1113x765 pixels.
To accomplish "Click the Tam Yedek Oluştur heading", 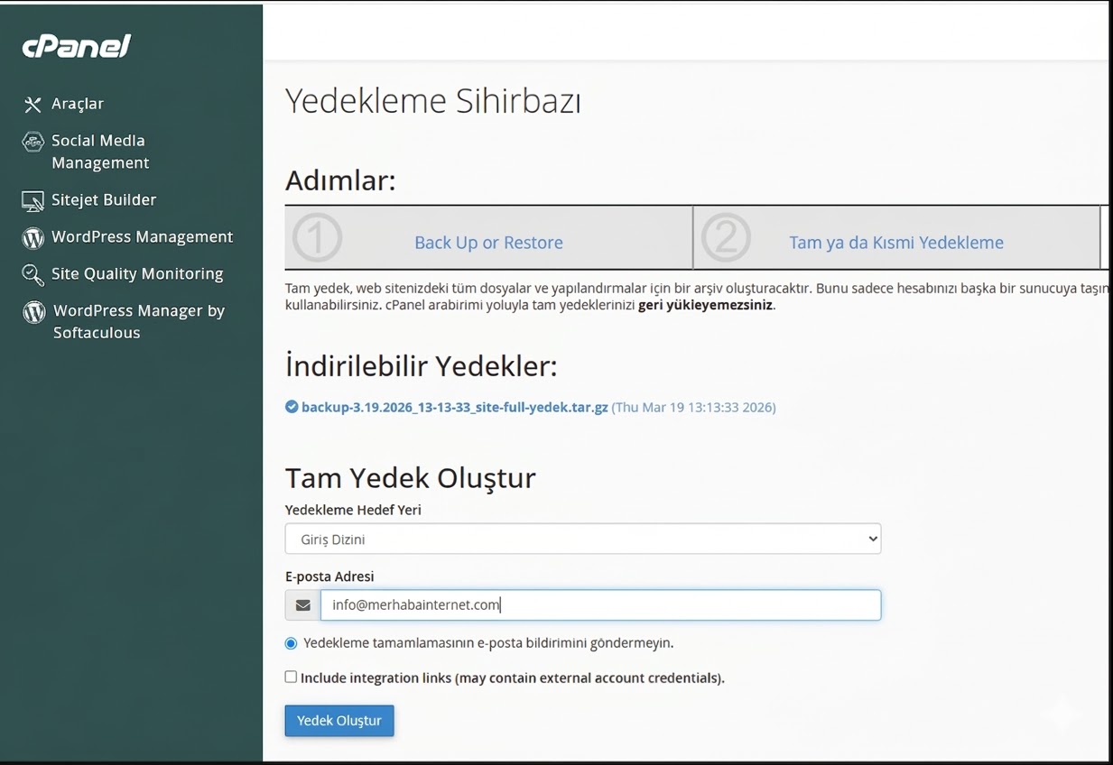I will click(x=411, y=477).
